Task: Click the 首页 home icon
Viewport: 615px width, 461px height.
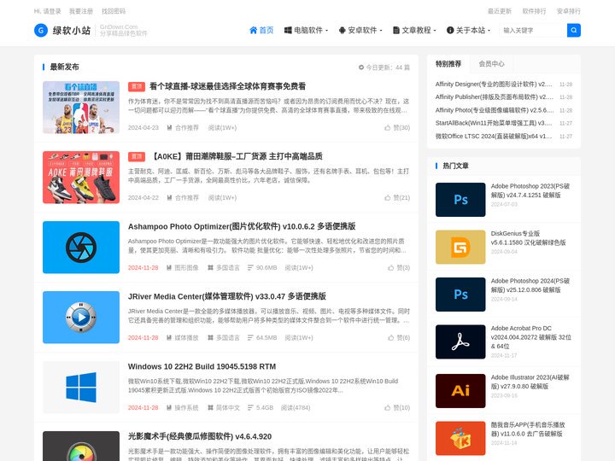Action: [254, 30]
